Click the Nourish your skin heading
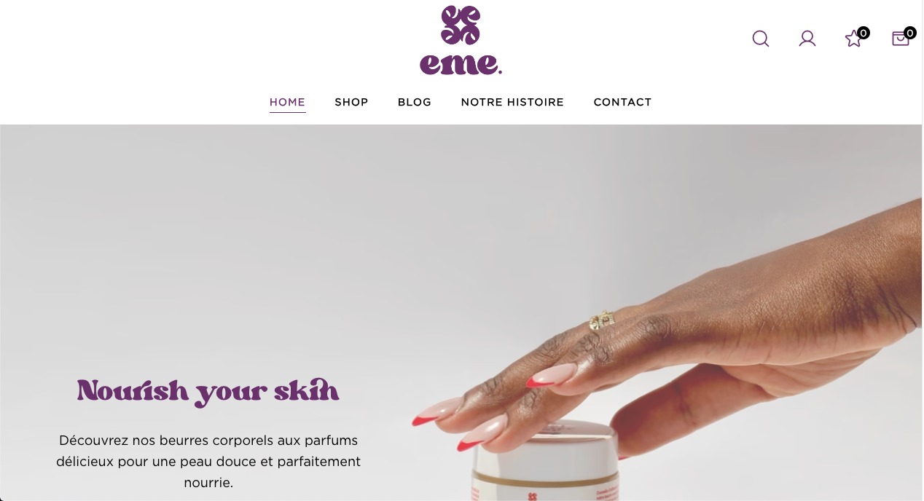 (208, 392)
